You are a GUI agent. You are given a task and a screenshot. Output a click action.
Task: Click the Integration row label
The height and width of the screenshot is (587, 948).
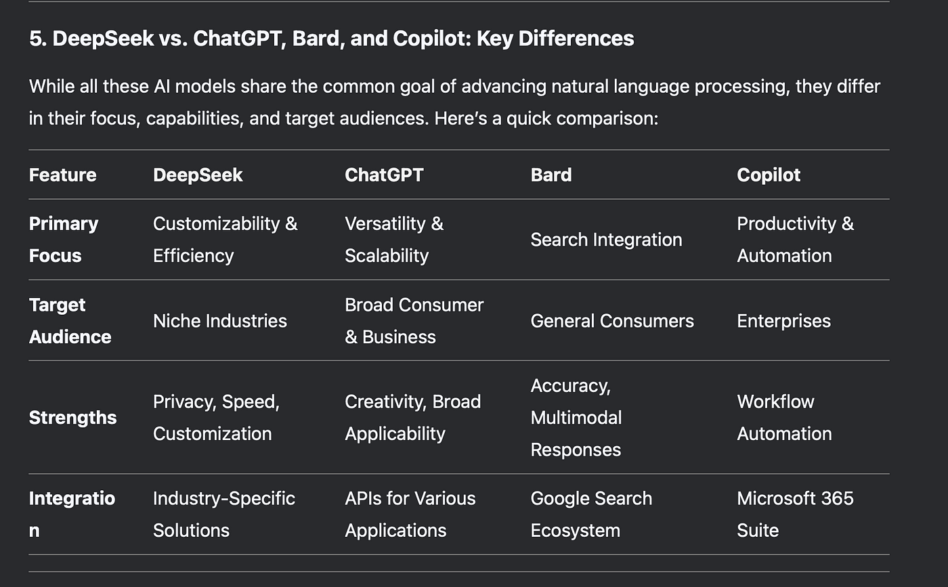(x=72, y=514)
